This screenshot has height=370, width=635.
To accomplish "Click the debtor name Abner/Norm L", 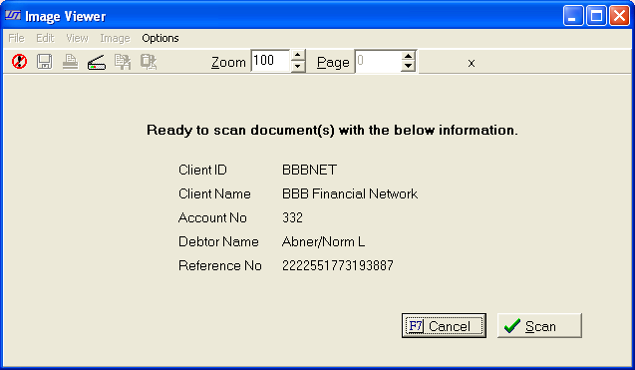I will tap(323, 241).
